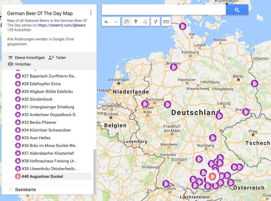Click beer marker at Bremen
This screenshot has width=271, height=201.
tap(174, 67)
